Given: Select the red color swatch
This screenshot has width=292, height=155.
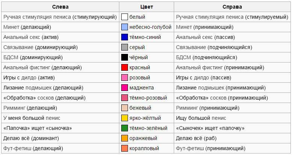Looking at the screenshot, I should (125, 67).
